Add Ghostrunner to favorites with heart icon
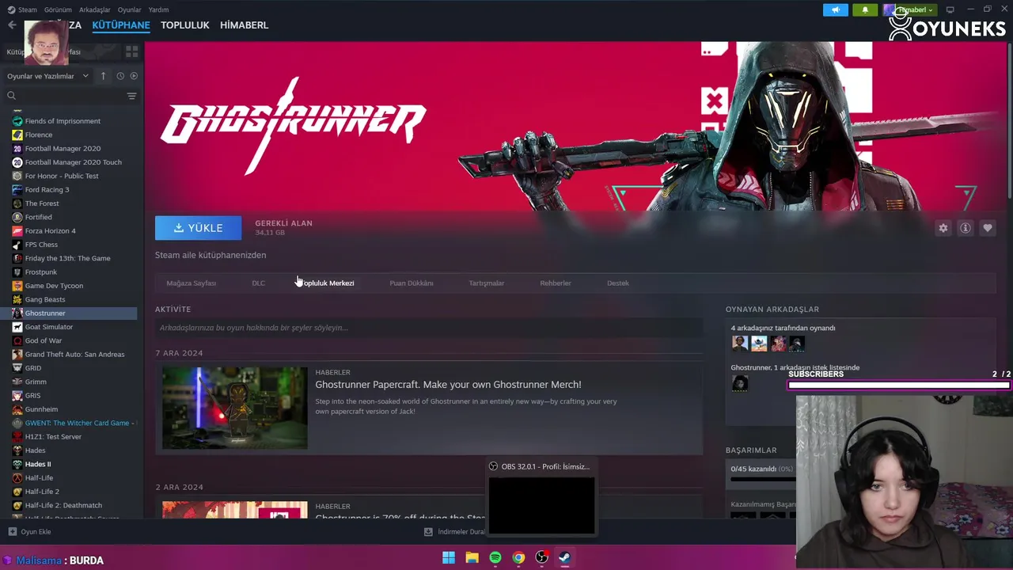1013x570 pixels. (x=987, y=228)
